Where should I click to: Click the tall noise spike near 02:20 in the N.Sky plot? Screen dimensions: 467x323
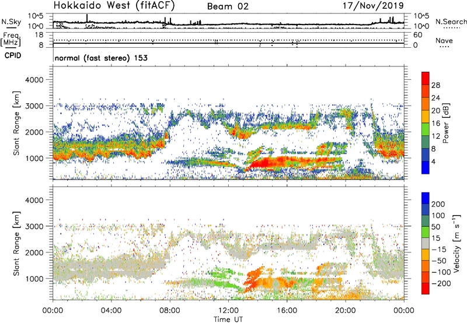tap(87, 18)
